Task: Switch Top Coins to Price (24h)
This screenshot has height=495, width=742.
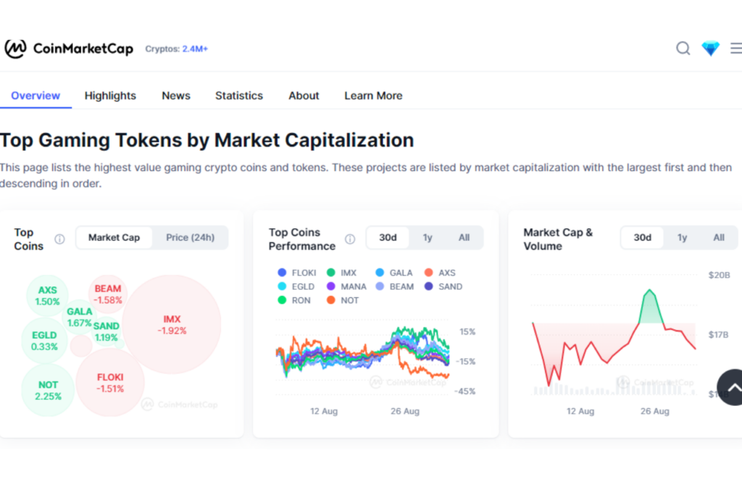Action: [190, 238]
